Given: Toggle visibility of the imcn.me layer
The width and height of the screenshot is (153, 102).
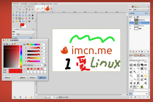Looking at the screenshot, I should coord(130,26).
